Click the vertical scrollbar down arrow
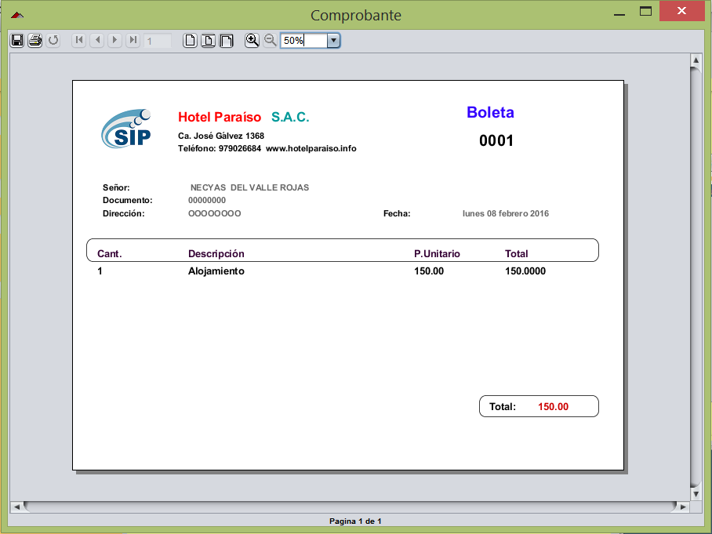The width and height of the screenshot is (712, 534). (x=696, y=494)
